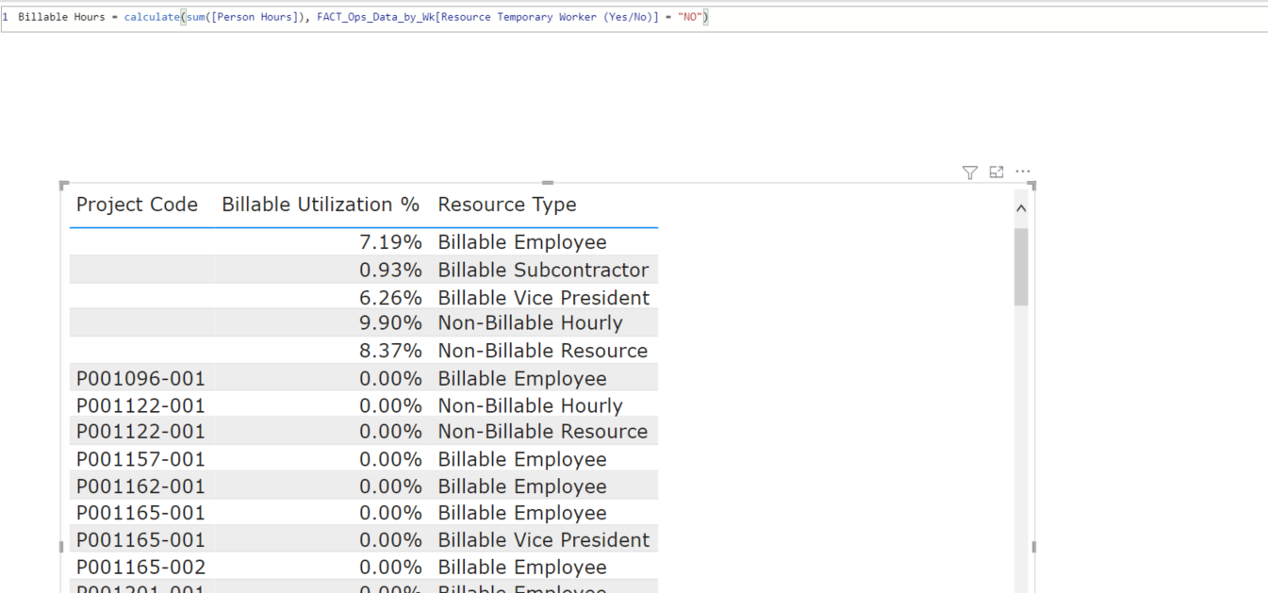1268x593 pixels.
Task: Select Billable Vice President in the 6.26% row
Action: [x=543, y=298]
